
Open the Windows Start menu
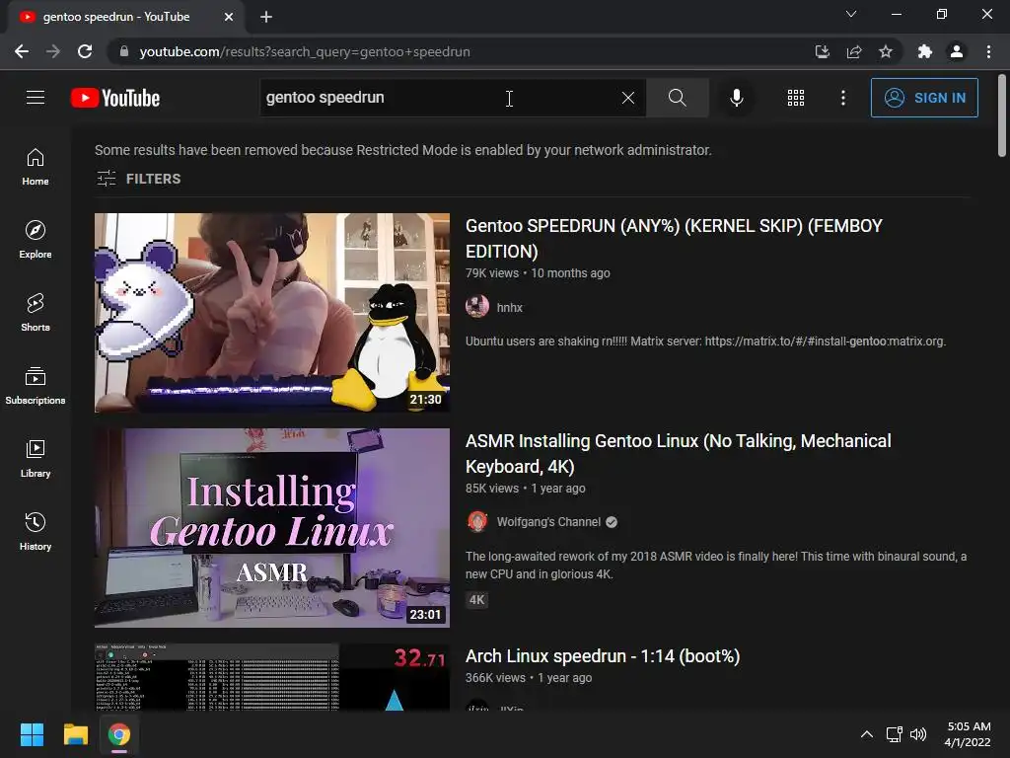32,734
